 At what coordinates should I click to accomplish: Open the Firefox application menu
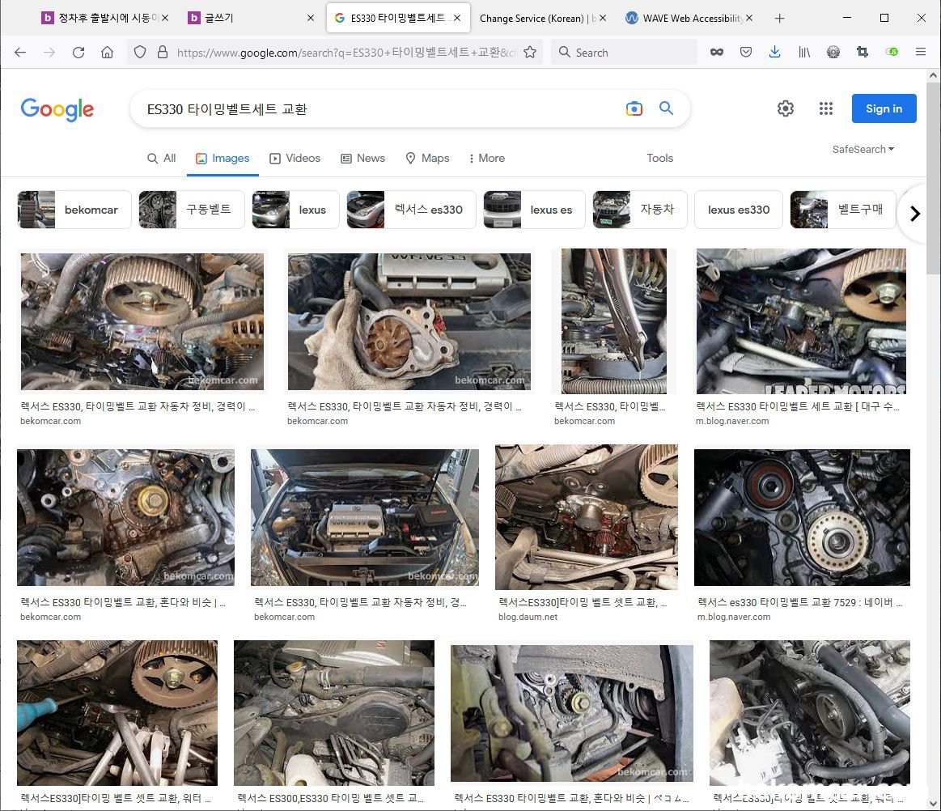(x=921, y=53)
